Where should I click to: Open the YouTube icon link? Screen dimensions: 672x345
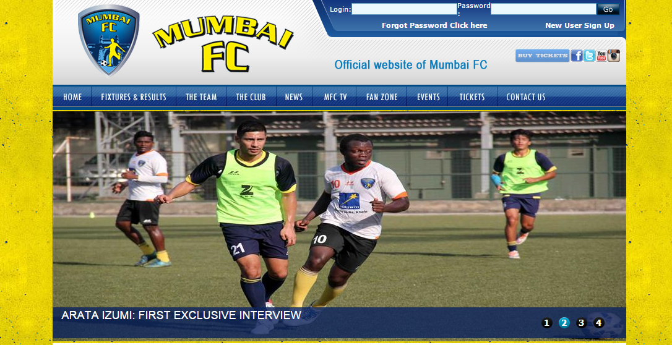click(601, 56)
